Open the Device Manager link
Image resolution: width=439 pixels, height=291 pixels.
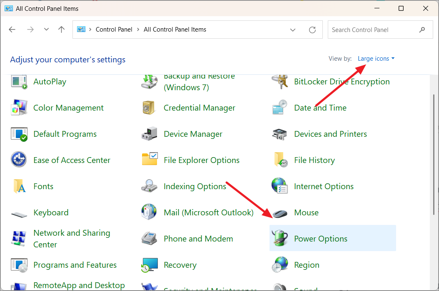193,134
